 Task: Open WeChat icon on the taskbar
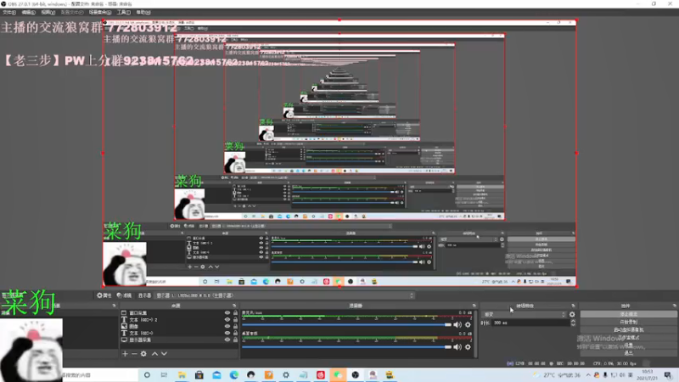[x=338, y=375]
